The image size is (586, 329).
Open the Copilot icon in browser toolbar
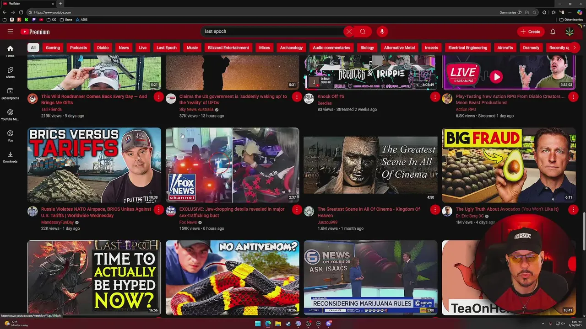point(580,12)
